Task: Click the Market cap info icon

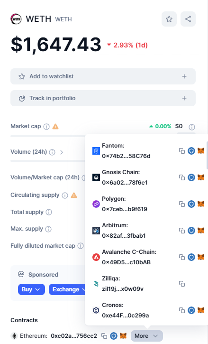Action: coord(46,127)
